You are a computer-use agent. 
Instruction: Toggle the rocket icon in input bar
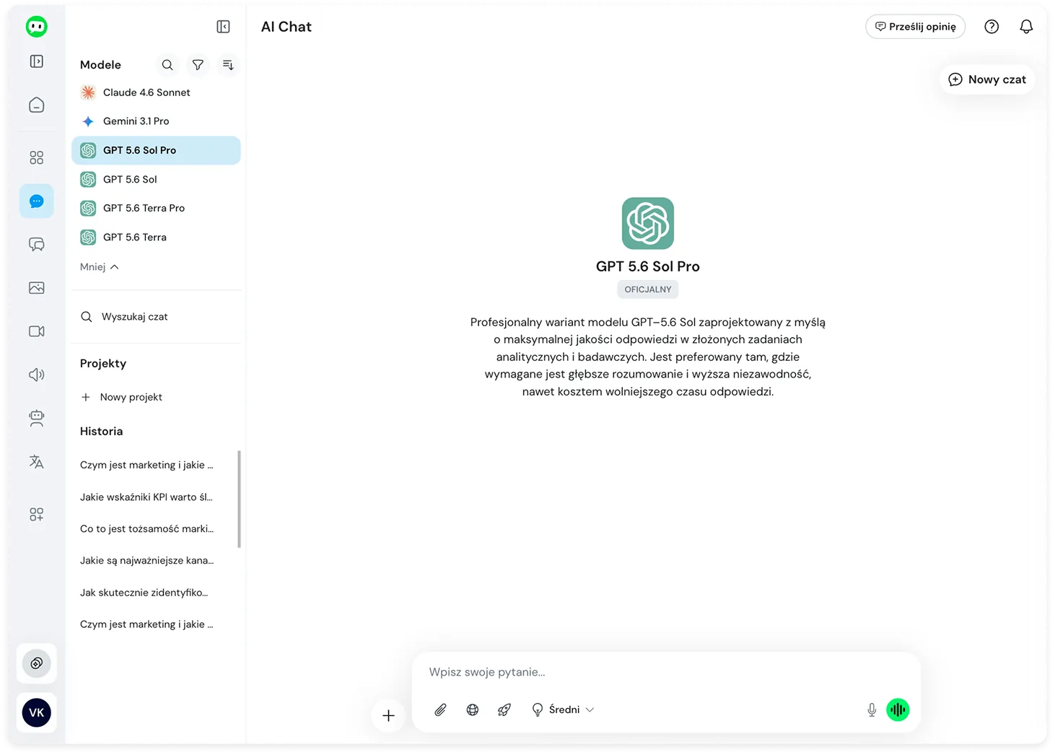504,710
